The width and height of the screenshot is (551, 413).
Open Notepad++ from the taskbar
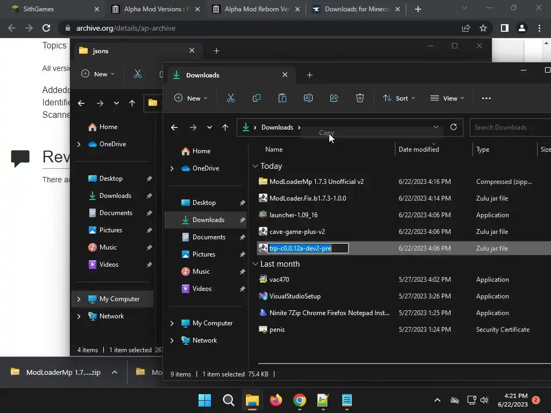tap(323, 400)
